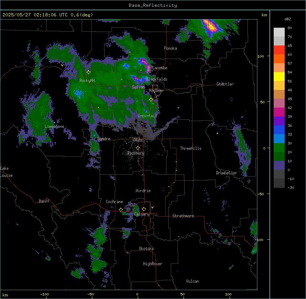The image size is (306, 299).
Task: Click the Lacombe city label
Action: [x=160, y=68]
